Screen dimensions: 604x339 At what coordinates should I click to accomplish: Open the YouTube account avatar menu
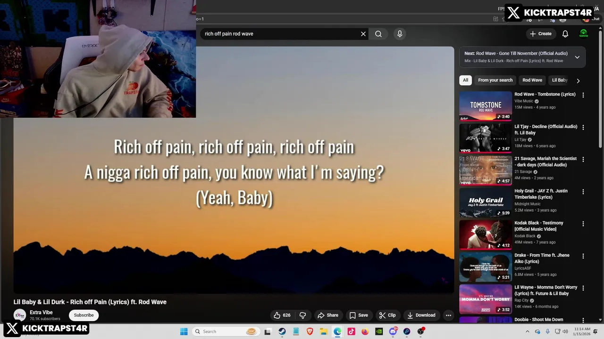(x=584, y=34)
